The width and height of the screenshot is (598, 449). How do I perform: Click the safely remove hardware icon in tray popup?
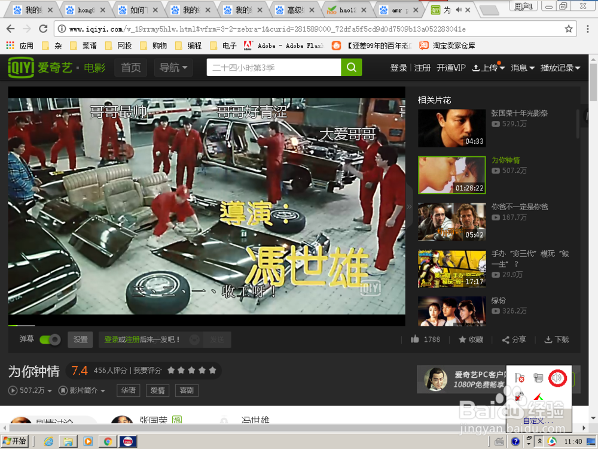point(519,397)
